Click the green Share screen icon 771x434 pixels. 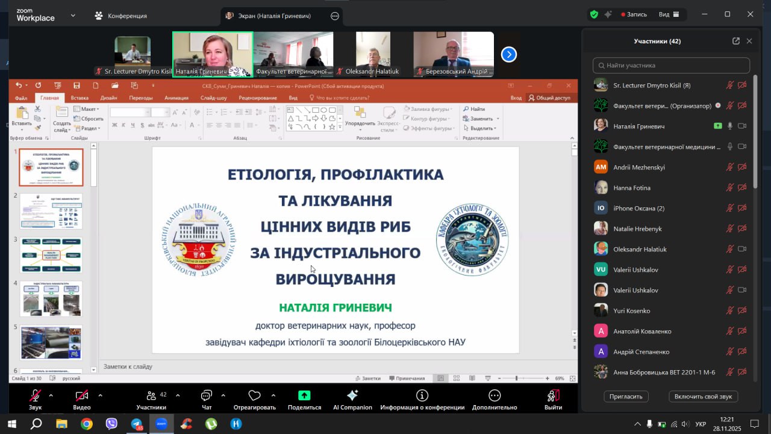point(304,396)
